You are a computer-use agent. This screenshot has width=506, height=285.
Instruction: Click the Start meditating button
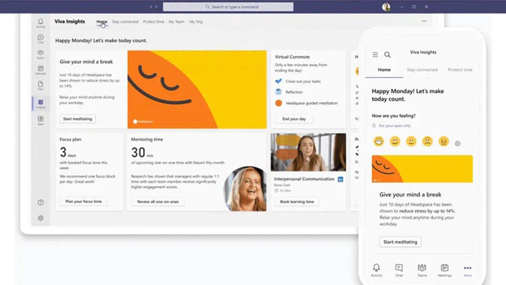tap(77, 119)
